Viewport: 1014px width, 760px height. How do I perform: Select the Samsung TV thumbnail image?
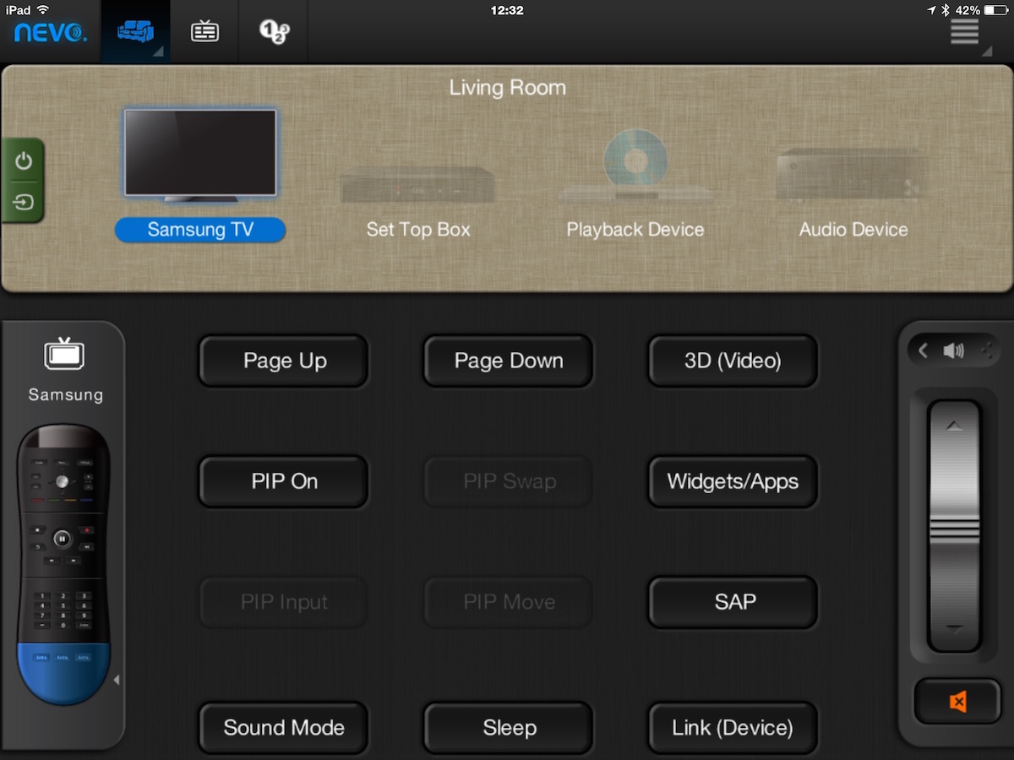click(200, 155)
